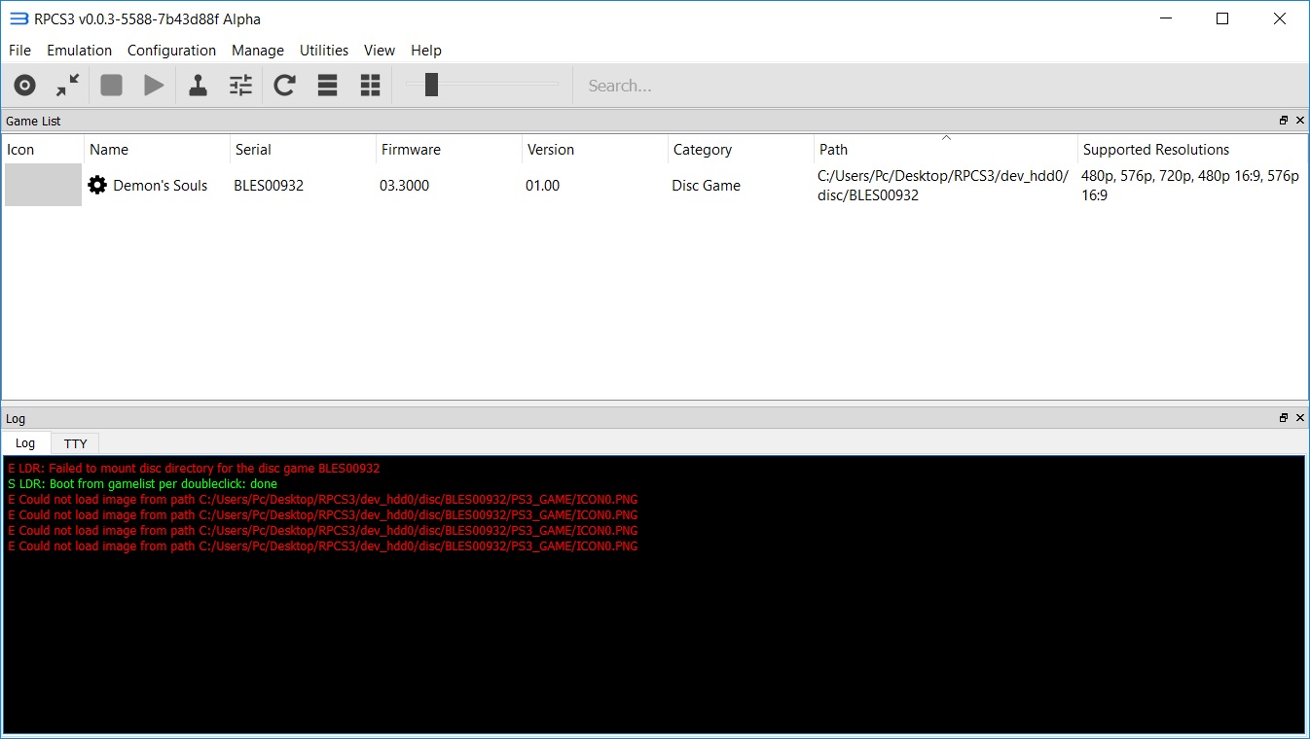The height and width of the screenshot is (739, 1310).
Task: Open the Emulation menu
Action: point(79,51)
